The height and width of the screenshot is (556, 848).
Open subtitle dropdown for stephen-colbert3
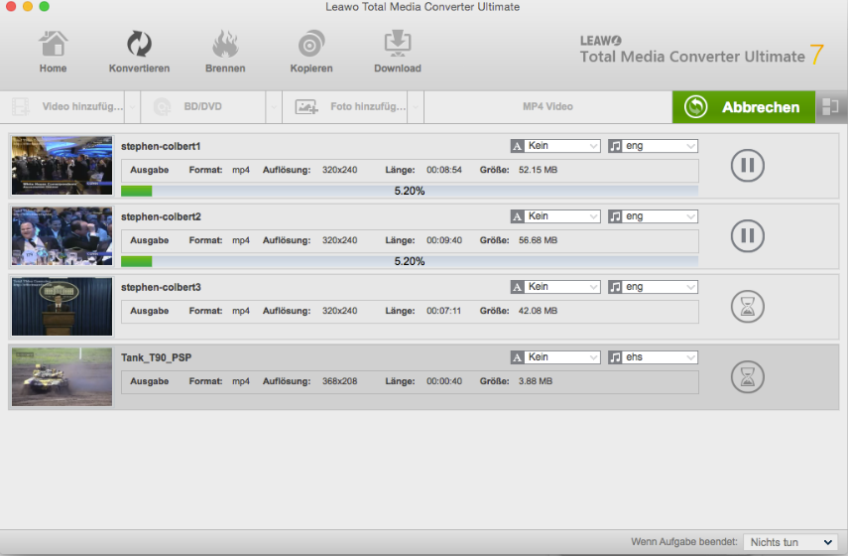click(562, 286)
